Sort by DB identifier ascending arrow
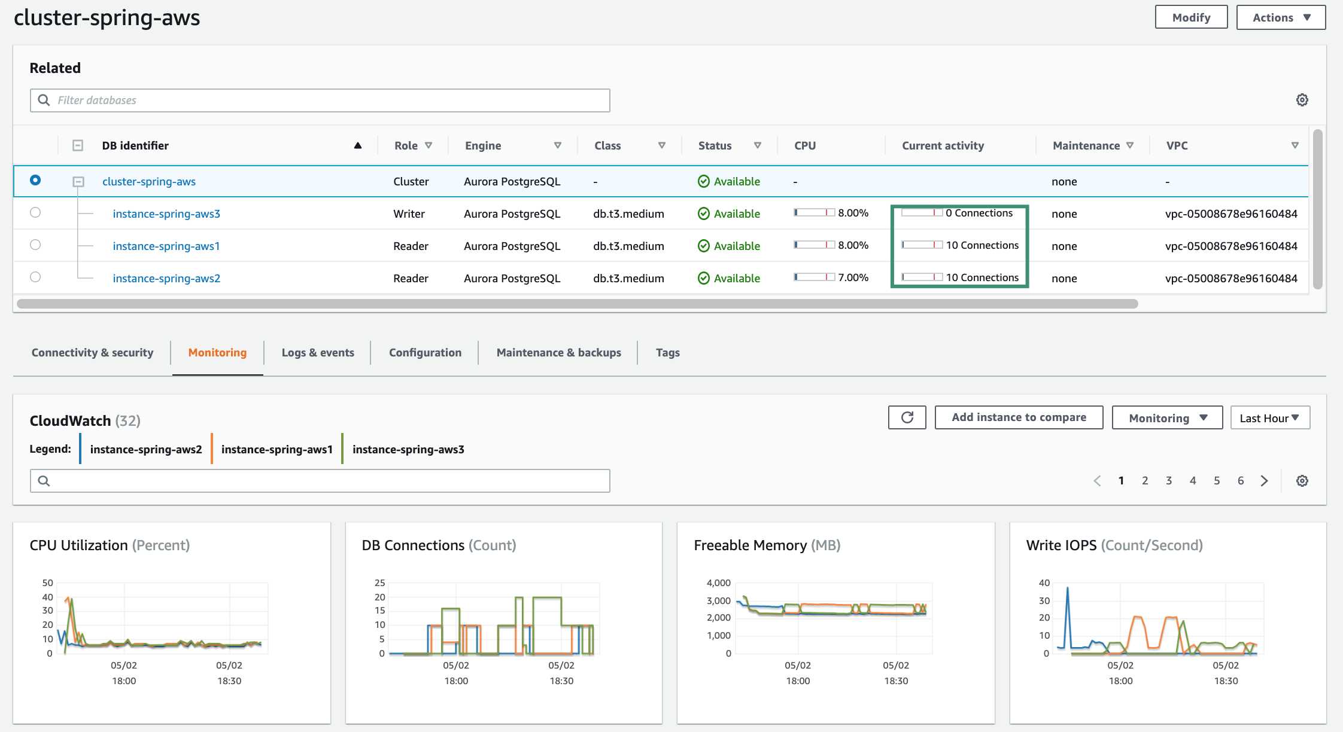Image resolution: width=1343 pixels, height=732 pixels. tap(358, 145)
